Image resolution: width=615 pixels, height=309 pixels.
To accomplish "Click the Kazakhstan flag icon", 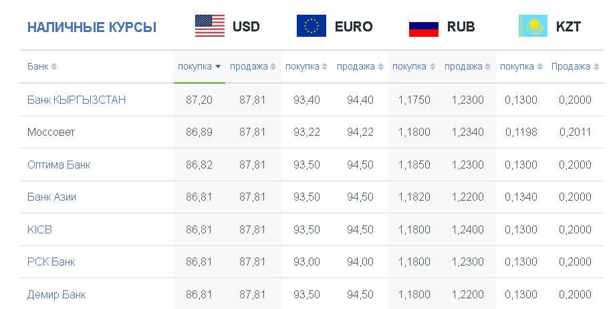I will click(x=533, y=26).
